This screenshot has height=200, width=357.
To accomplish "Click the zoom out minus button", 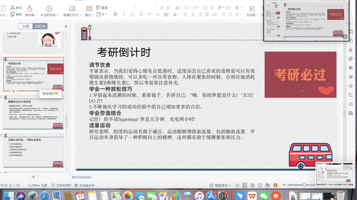I will pyautogui.click(x=284, y=185).
